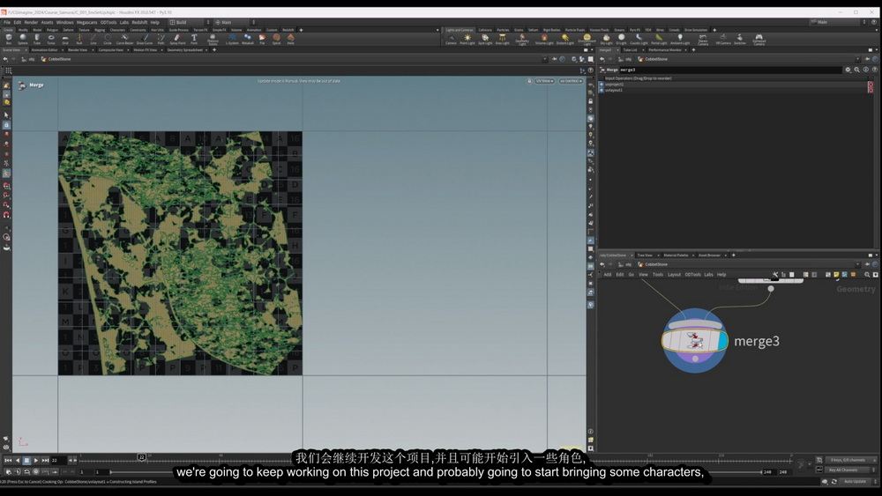Open the network editor Layout menu

click(x=674, y=275)
